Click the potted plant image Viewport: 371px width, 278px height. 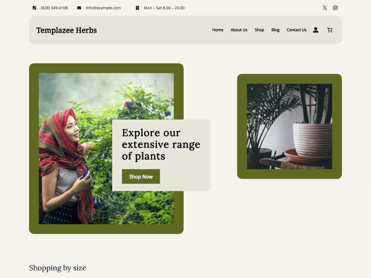tap(289, 126)
